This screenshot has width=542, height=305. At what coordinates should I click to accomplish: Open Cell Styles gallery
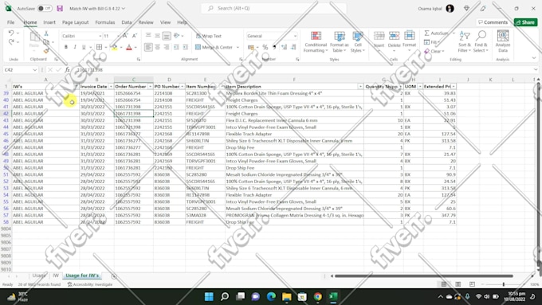357,41
